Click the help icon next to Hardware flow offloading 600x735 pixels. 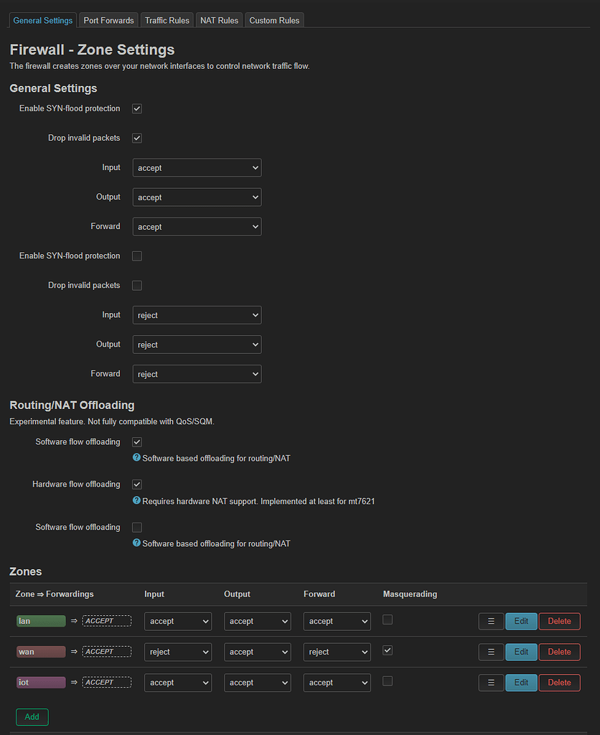[136, 501]
